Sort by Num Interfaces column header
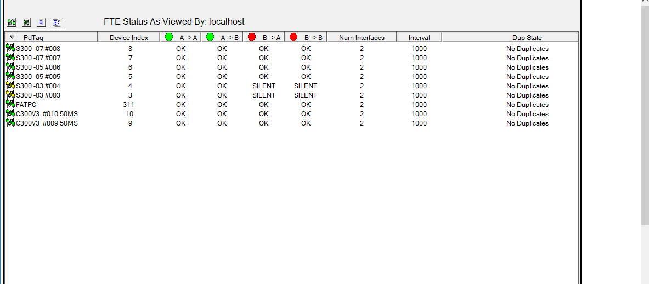This screenshot has width=649, height=284. (x=362, y=37)
